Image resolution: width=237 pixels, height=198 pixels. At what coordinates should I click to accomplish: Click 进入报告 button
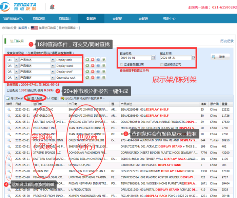click(x=35, y=98)
